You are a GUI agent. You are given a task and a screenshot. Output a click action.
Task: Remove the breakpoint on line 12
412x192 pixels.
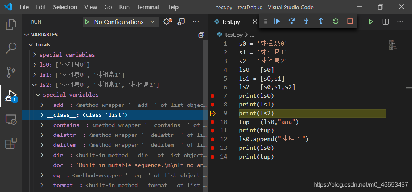(x=212, y=139)
